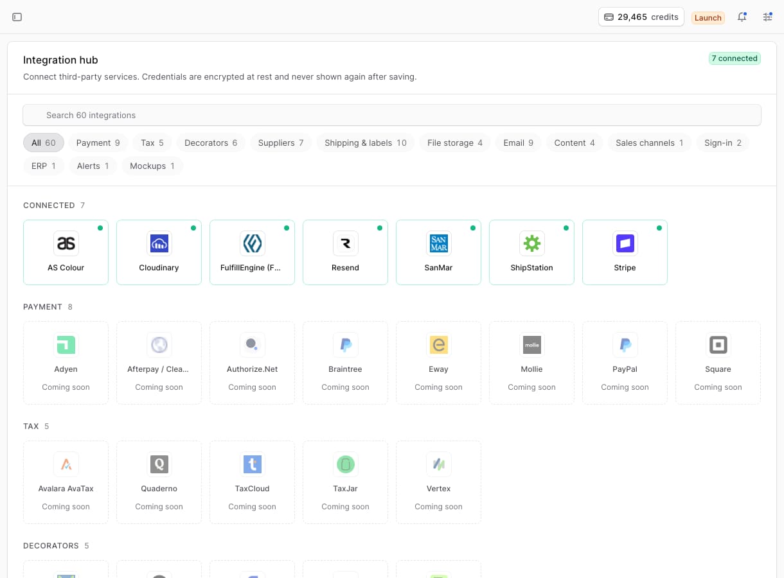Filter by Mockups category

(x=152, y=166)
